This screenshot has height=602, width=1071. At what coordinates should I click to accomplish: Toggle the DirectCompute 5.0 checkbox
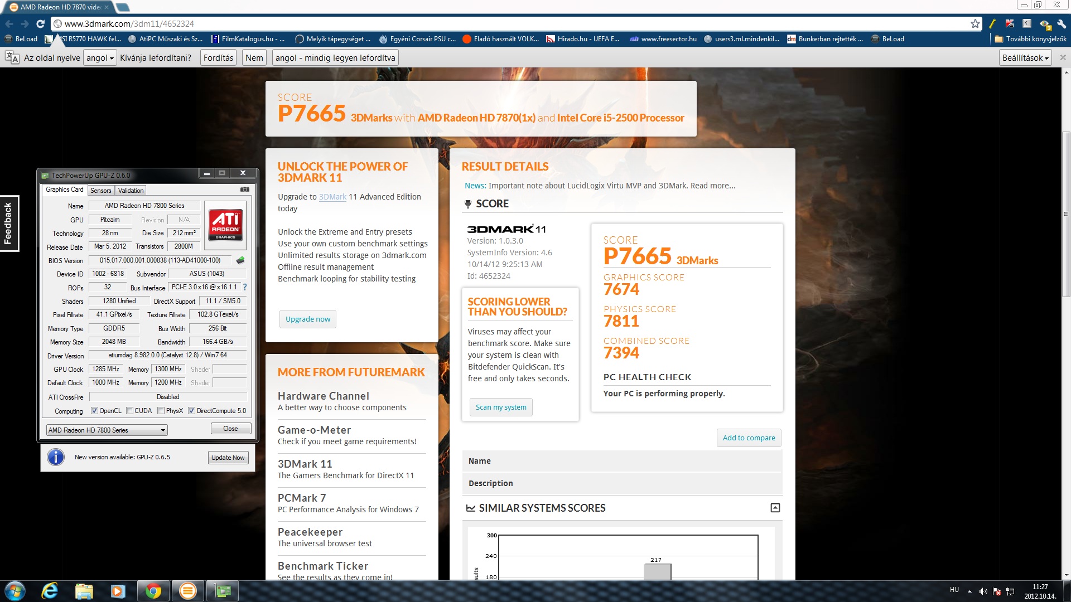[x=191, y=411]
